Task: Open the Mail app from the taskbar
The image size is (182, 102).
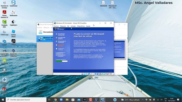Action: click(x=79, y=99)
